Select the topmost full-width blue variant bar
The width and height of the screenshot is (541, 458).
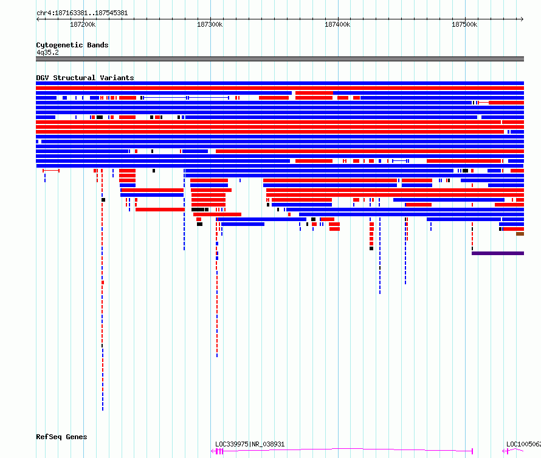point(280,83)
